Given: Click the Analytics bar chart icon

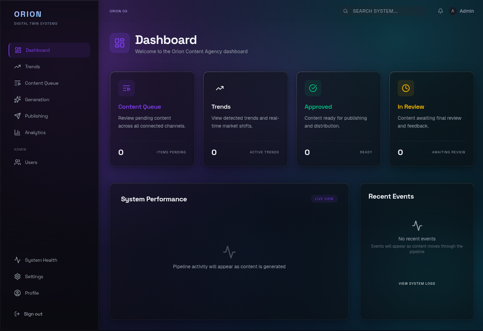Looking at the screenshot, I should click(17, 132).
